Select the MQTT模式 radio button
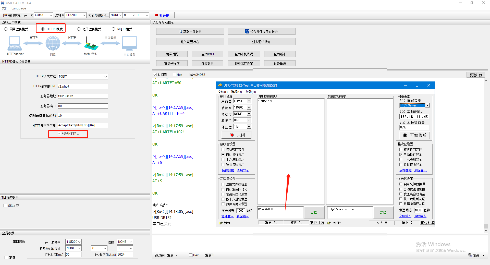Image resolution: width=490 pixels, height=265 pixels. pyautogui.click(x=114, y=29)
